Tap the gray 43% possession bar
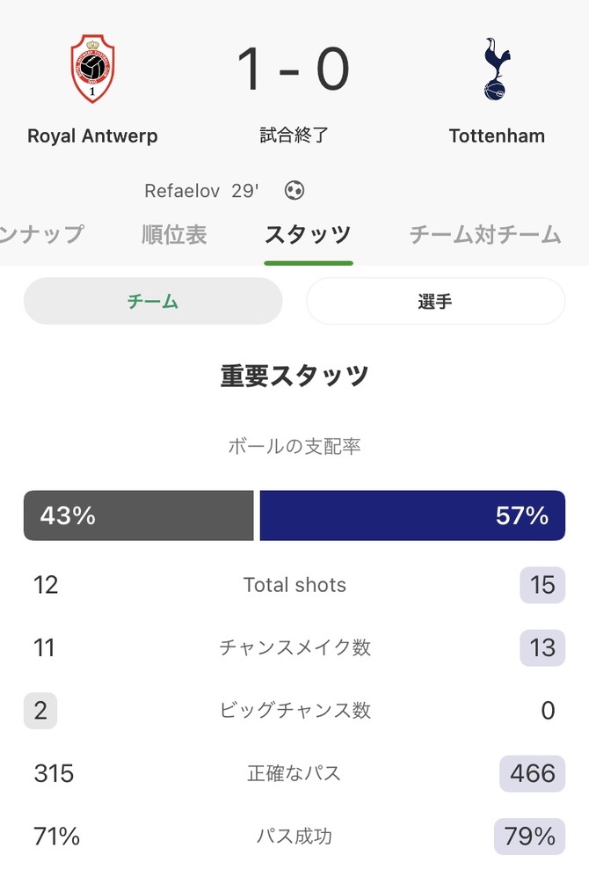 pyautogui.click(x=139, y=515)
